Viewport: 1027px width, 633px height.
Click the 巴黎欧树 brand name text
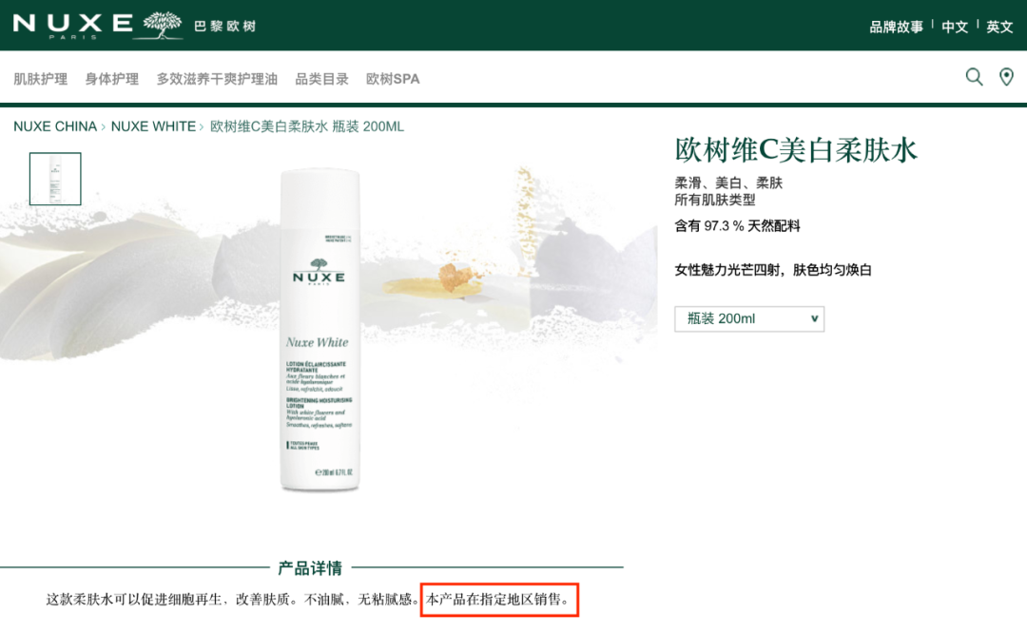[x=224, y=27]
